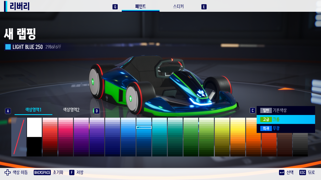The width and height of the screenshot is (321, 180).
Task: Click the 저장 save button
Action: (x=80, y=173)
